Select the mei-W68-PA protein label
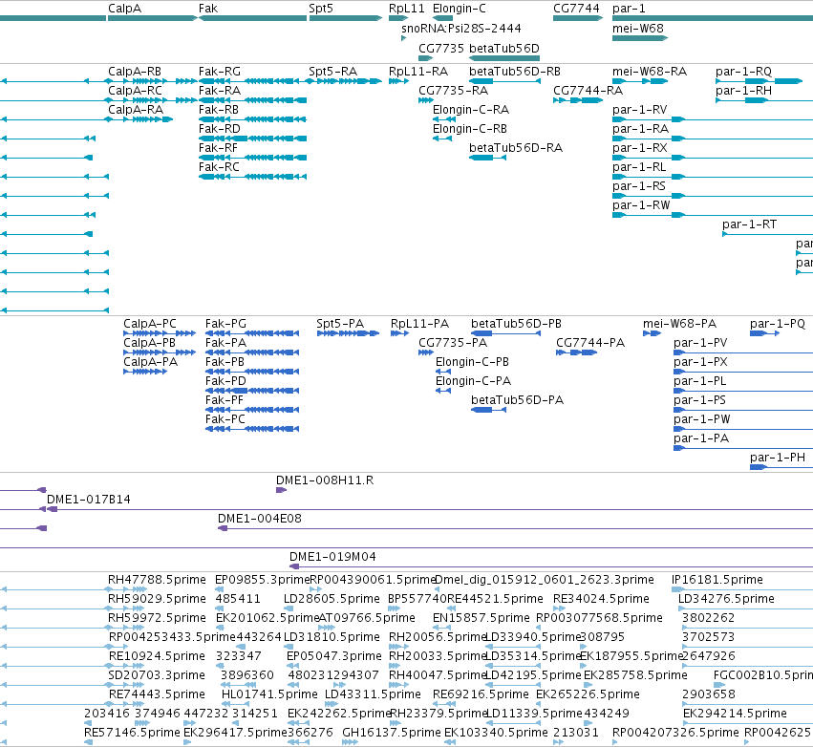 (x=679, y=324)
